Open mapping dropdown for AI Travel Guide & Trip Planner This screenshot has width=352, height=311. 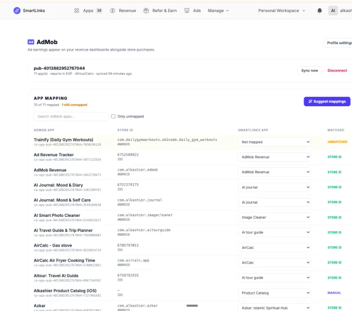click(274, 232)
